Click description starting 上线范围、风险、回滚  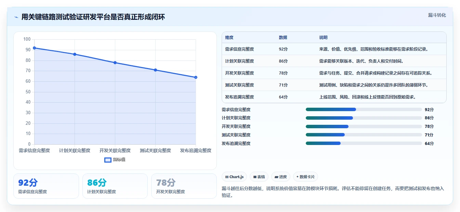click(368, 97)
